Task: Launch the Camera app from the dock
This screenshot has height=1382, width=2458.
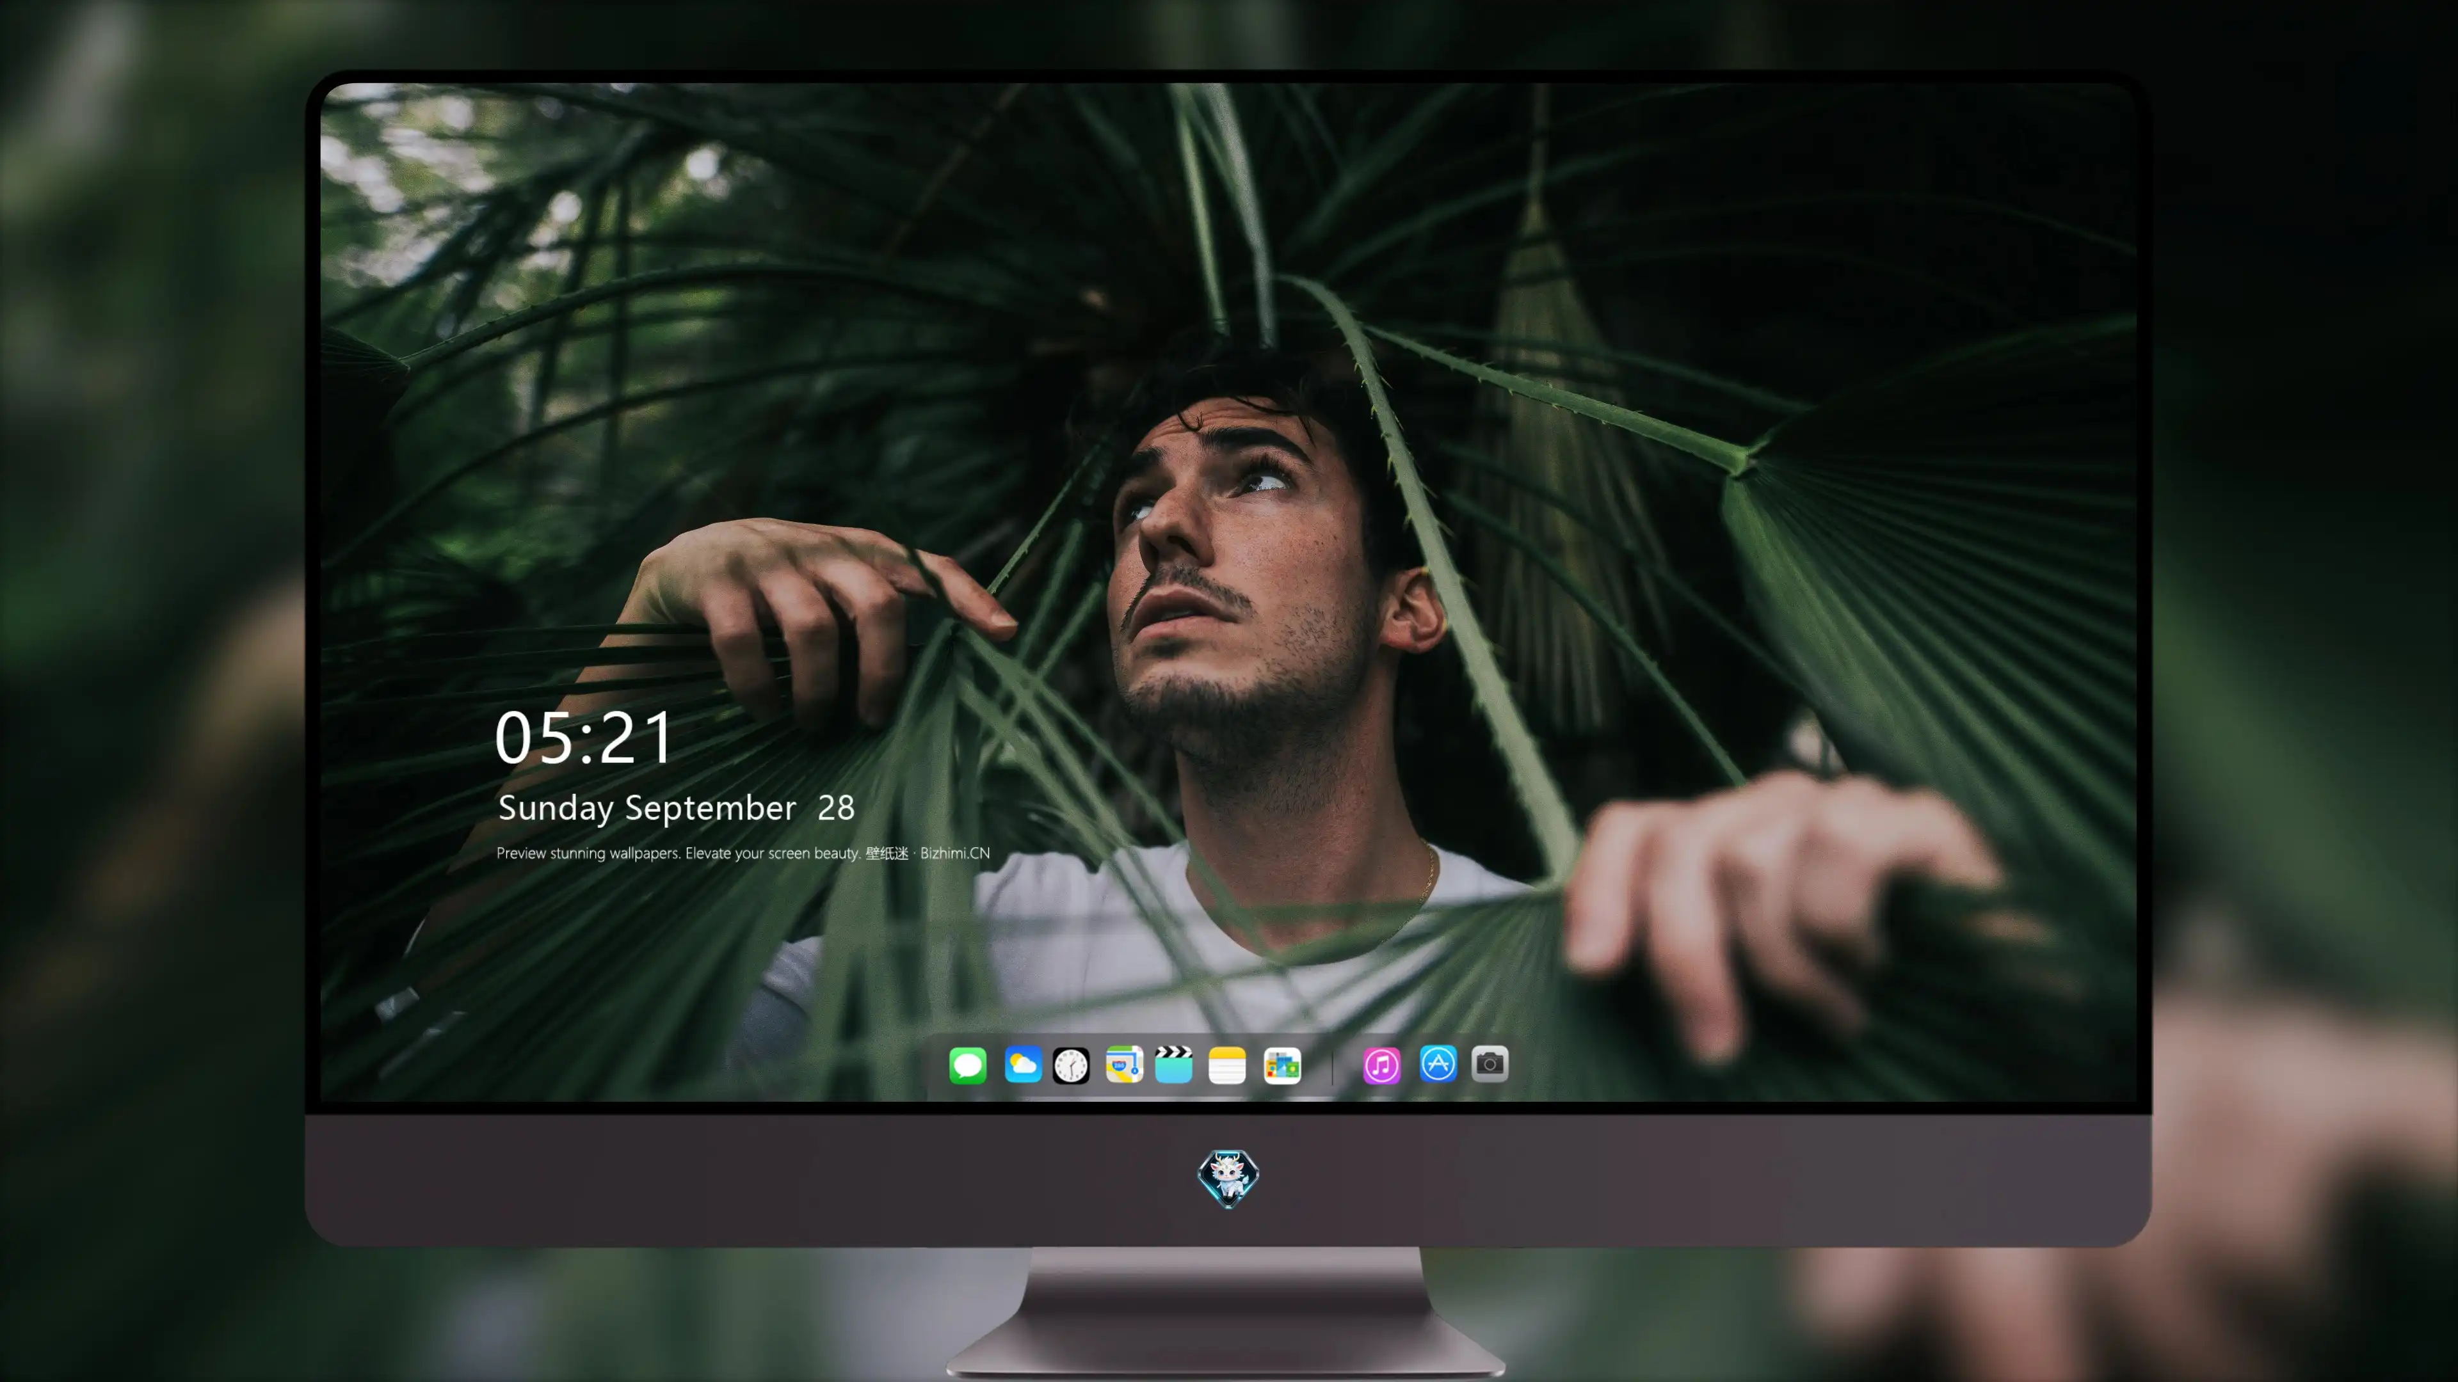Action: point(1490,1063)
